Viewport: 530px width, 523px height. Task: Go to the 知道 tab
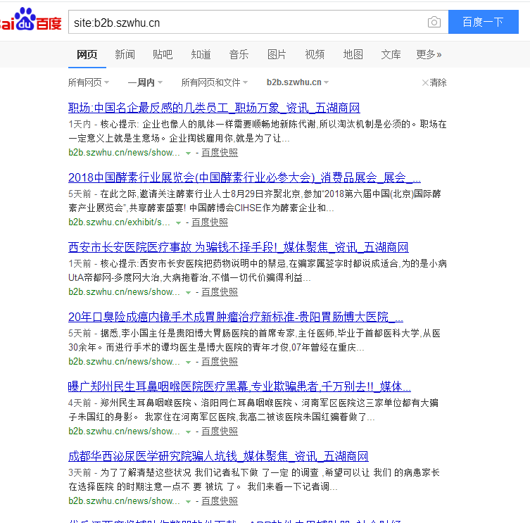tap(201, 54)
